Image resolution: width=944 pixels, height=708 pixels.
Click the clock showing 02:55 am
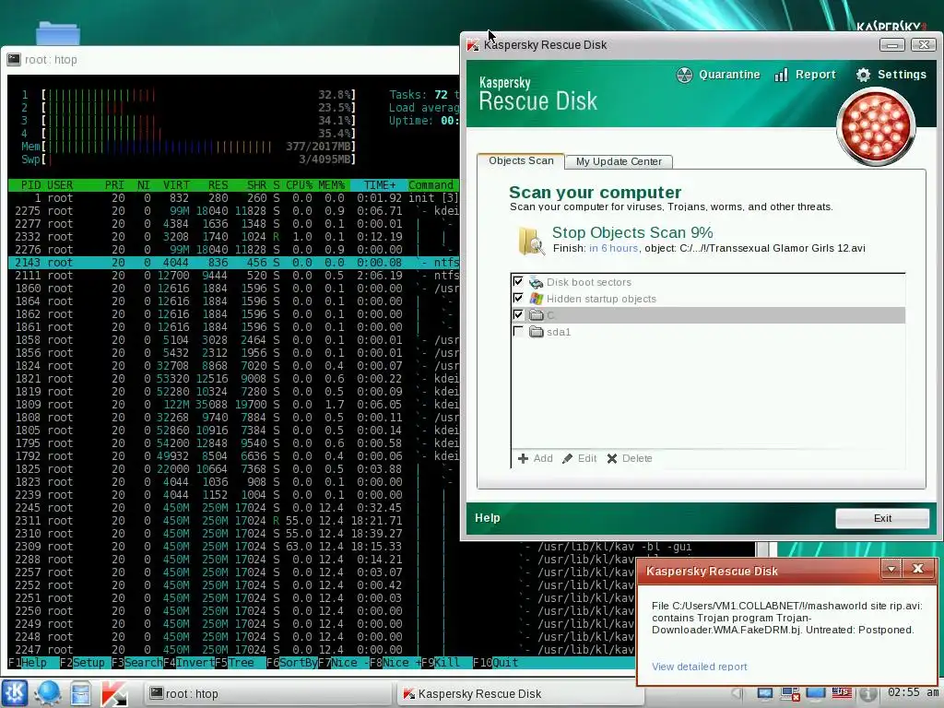point(913,692)
